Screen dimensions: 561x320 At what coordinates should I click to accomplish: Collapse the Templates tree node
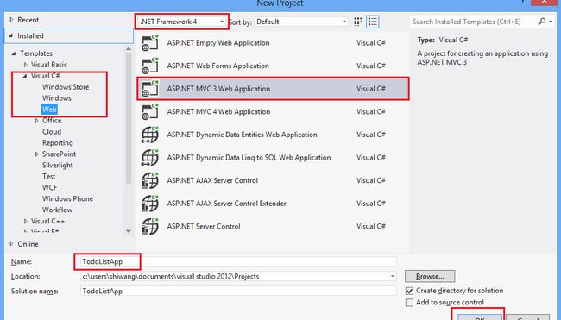pyautogui.click(x=14, y=53)
